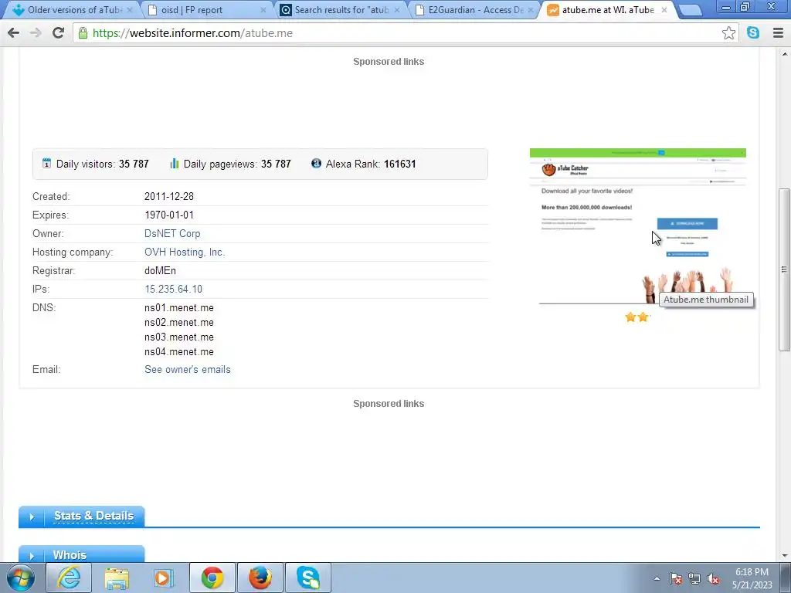This screenshot has width=791, height=593.
Task: Open the Skype extension in Chrome toolbar
Action: click(753, 32)
